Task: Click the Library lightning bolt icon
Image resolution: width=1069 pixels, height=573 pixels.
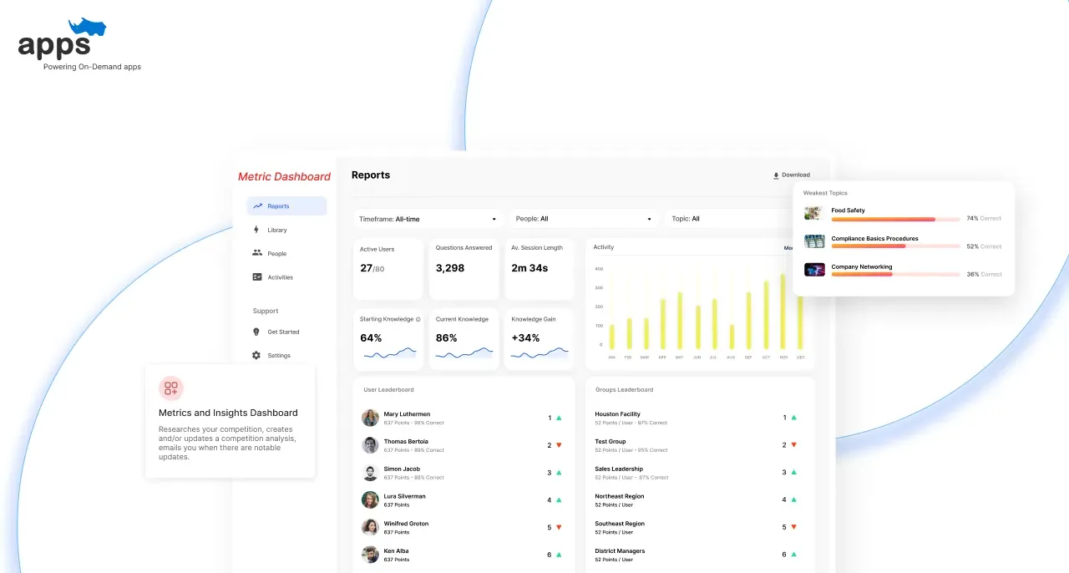Action: tap(256, 230)
